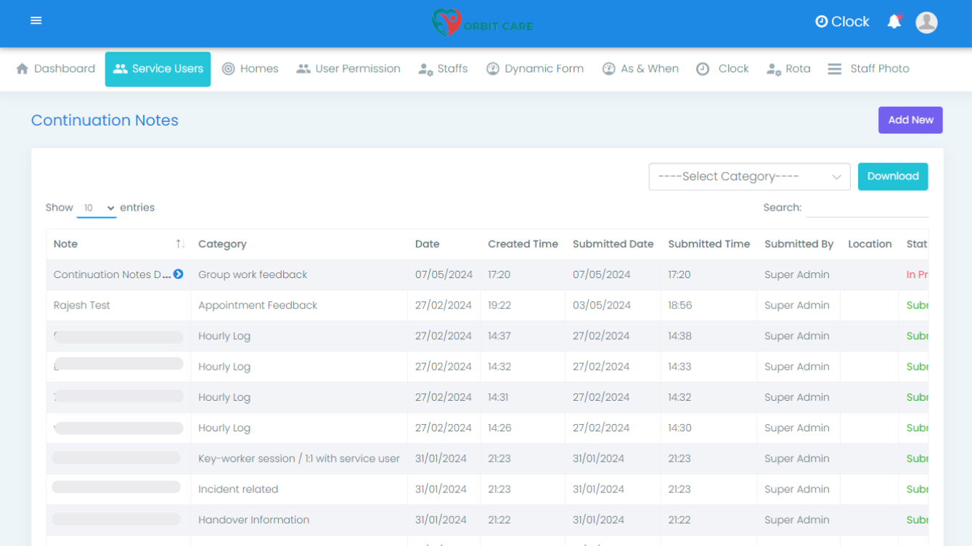The width and height of the screenshot is (972, 546).
Task: Open the Rota menu item
Action: coord(788,69)
